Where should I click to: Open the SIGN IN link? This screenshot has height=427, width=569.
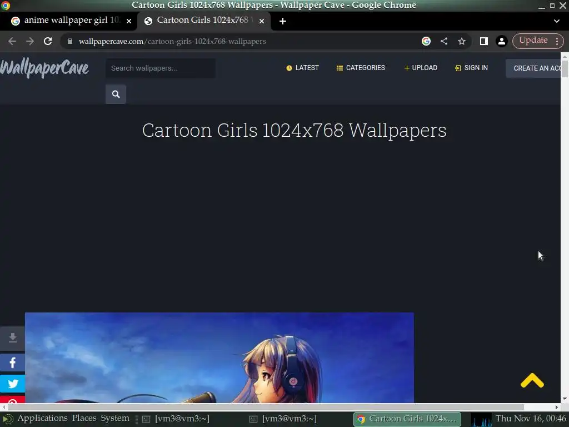[471, 68]
